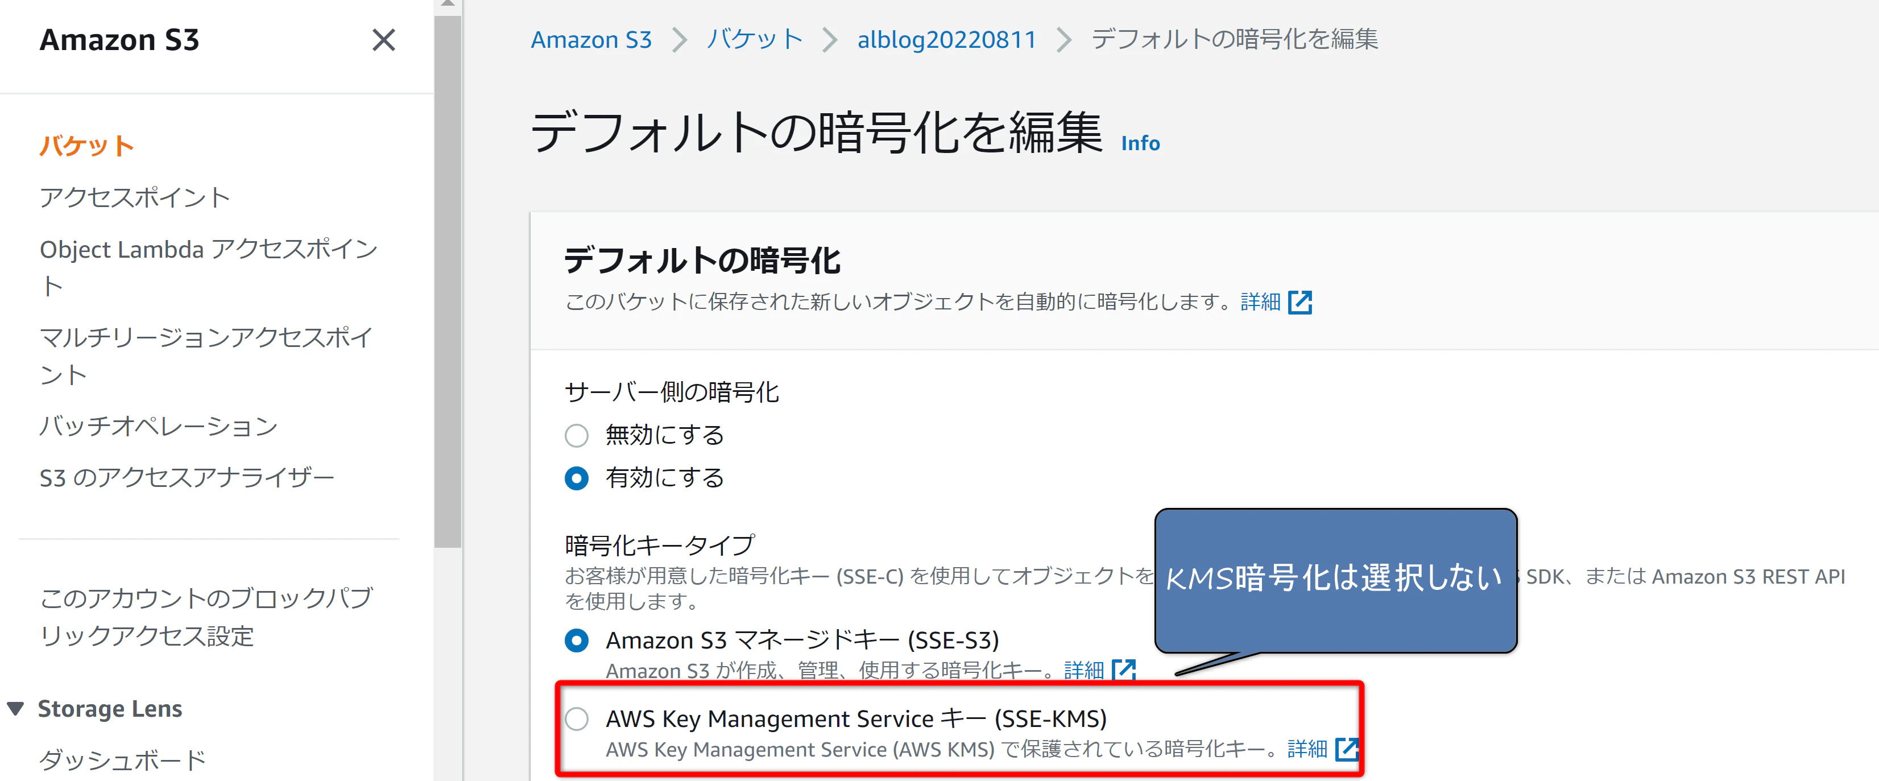Open S3 のアクセスアナライザー sidebar item
Screen dimensions: 1879x781
(x=187, y=477)
